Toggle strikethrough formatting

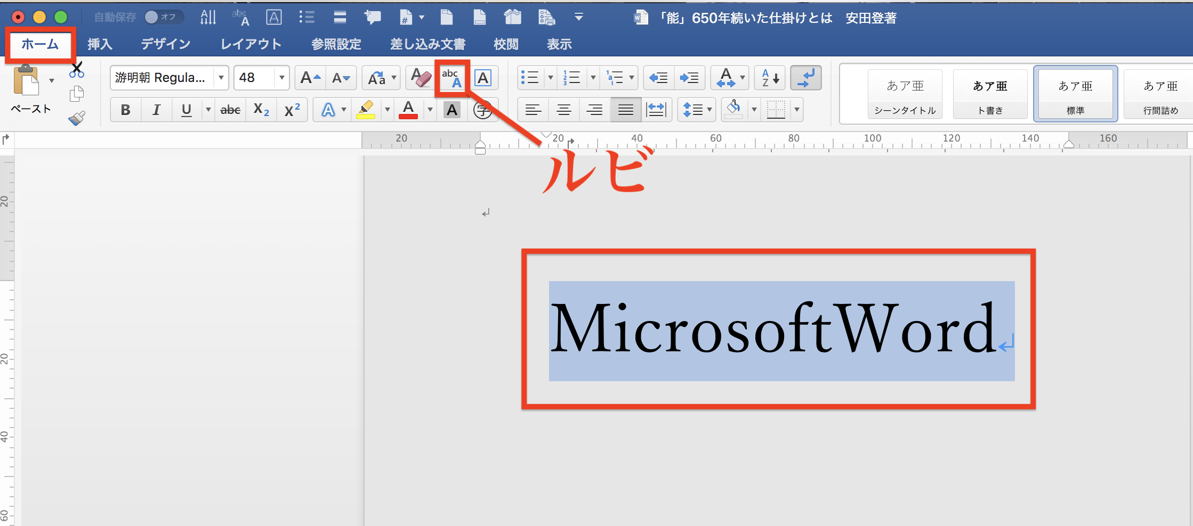point(230,110)
